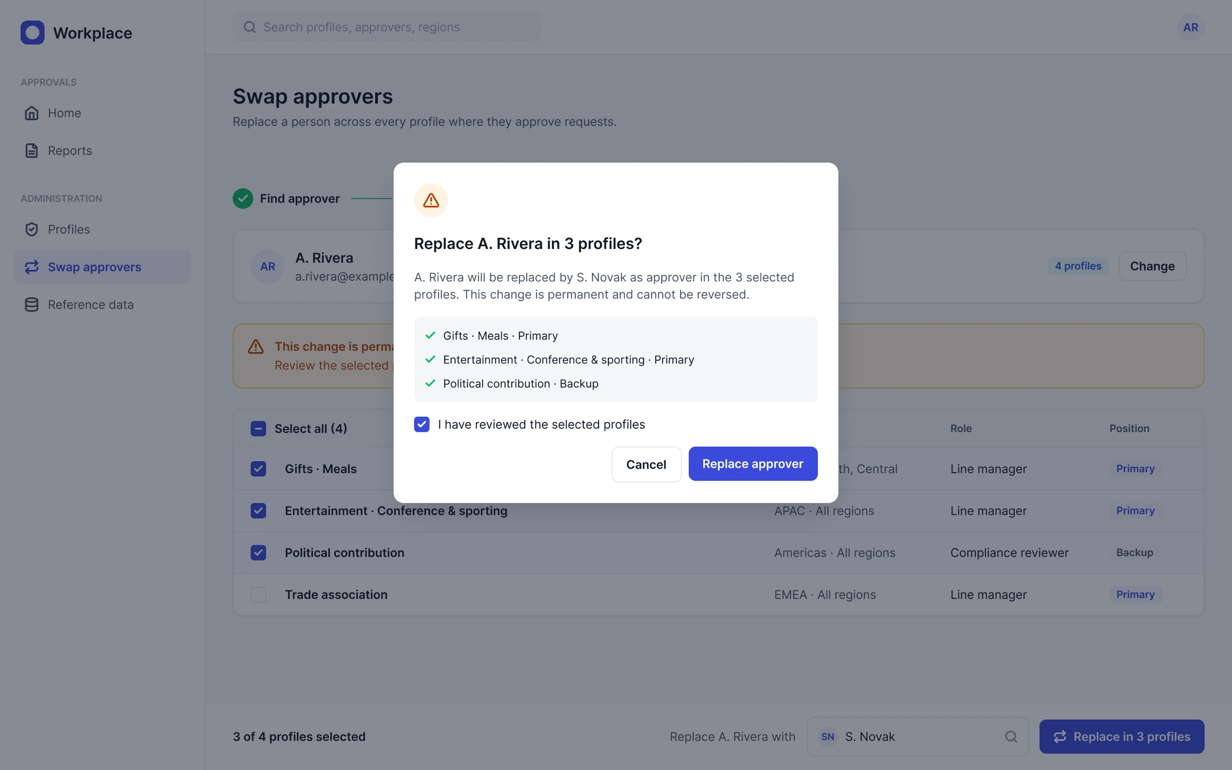Click the Role column header
Image resolution: width=1232 pixels, height=770 pixels.
coord(961,428)
